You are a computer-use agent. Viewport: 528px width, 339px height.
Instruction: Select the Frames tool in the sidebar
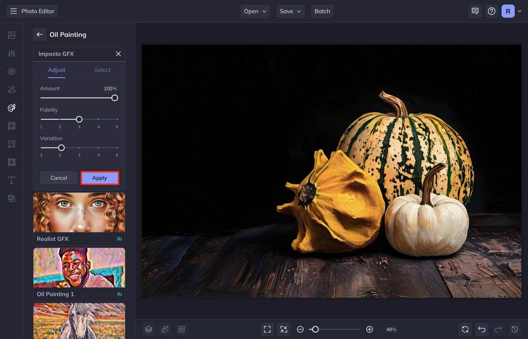[11, 126]
